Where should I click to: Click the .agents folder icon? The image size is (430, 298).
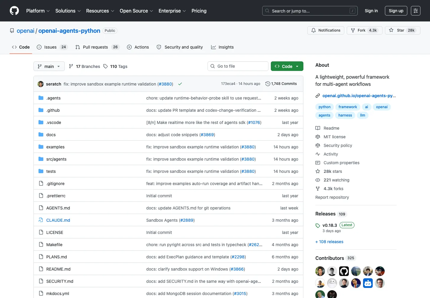click(x=41, y=98)
